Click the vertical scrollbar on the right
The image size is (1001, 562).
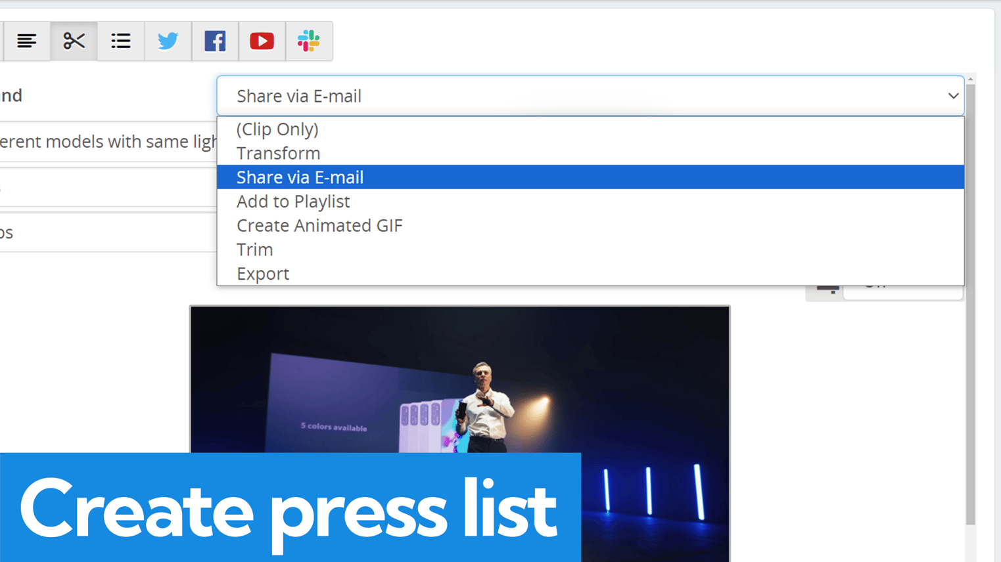coord(970,302)
